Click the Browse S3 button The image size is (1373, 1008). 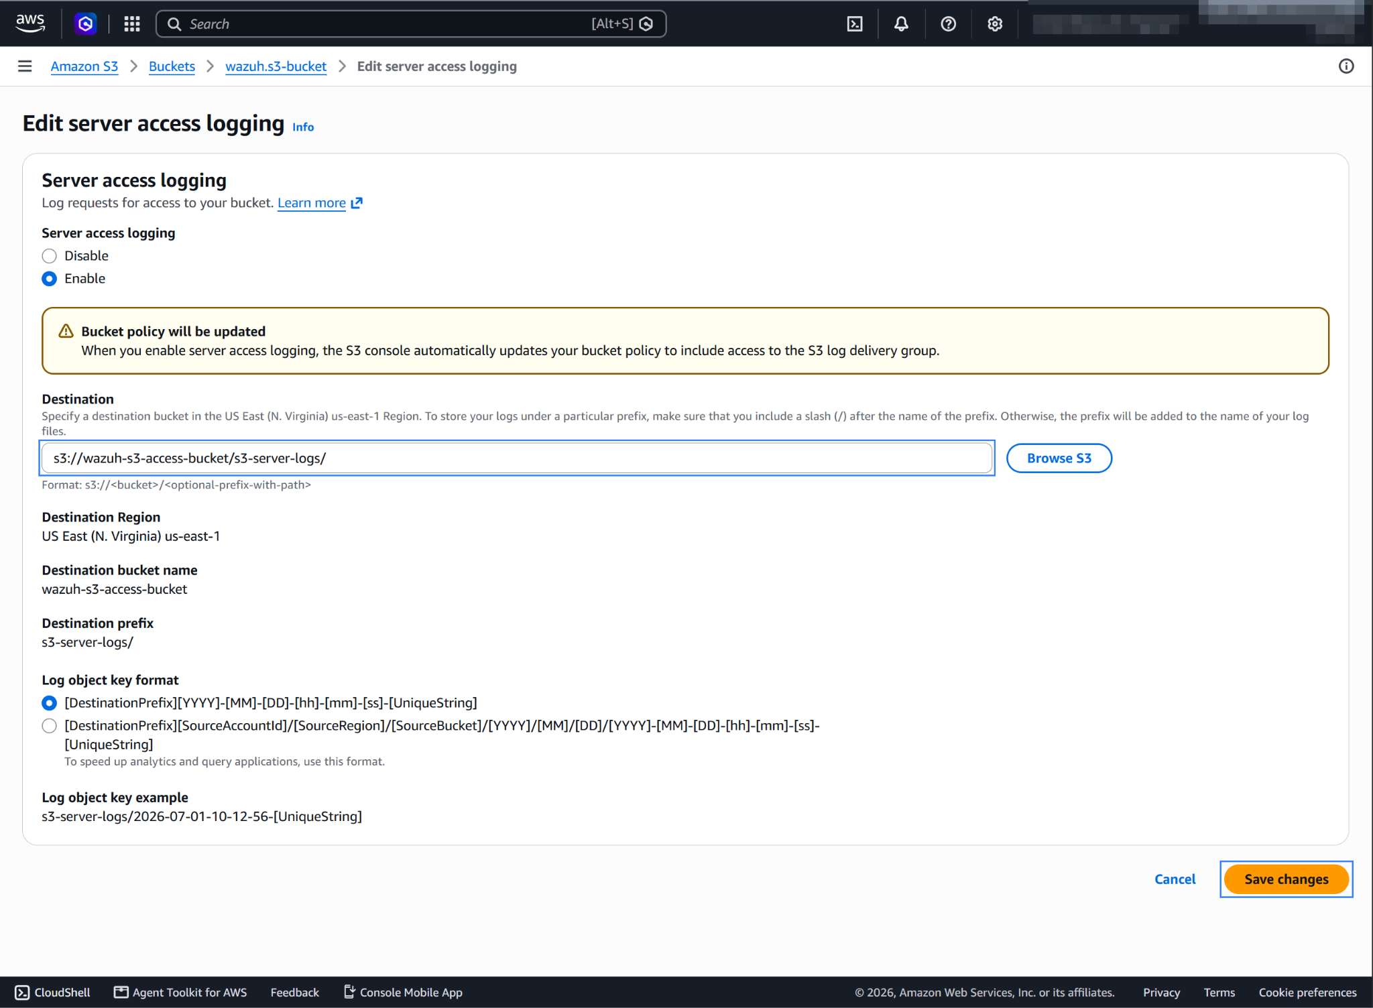(1059, 458)
